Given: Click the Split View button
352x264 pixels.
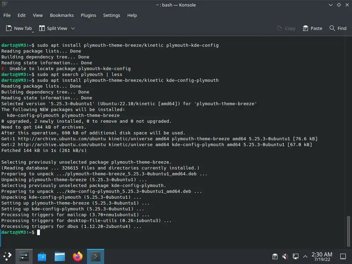Looking at the screenshot, I should (x=53, y=28).
